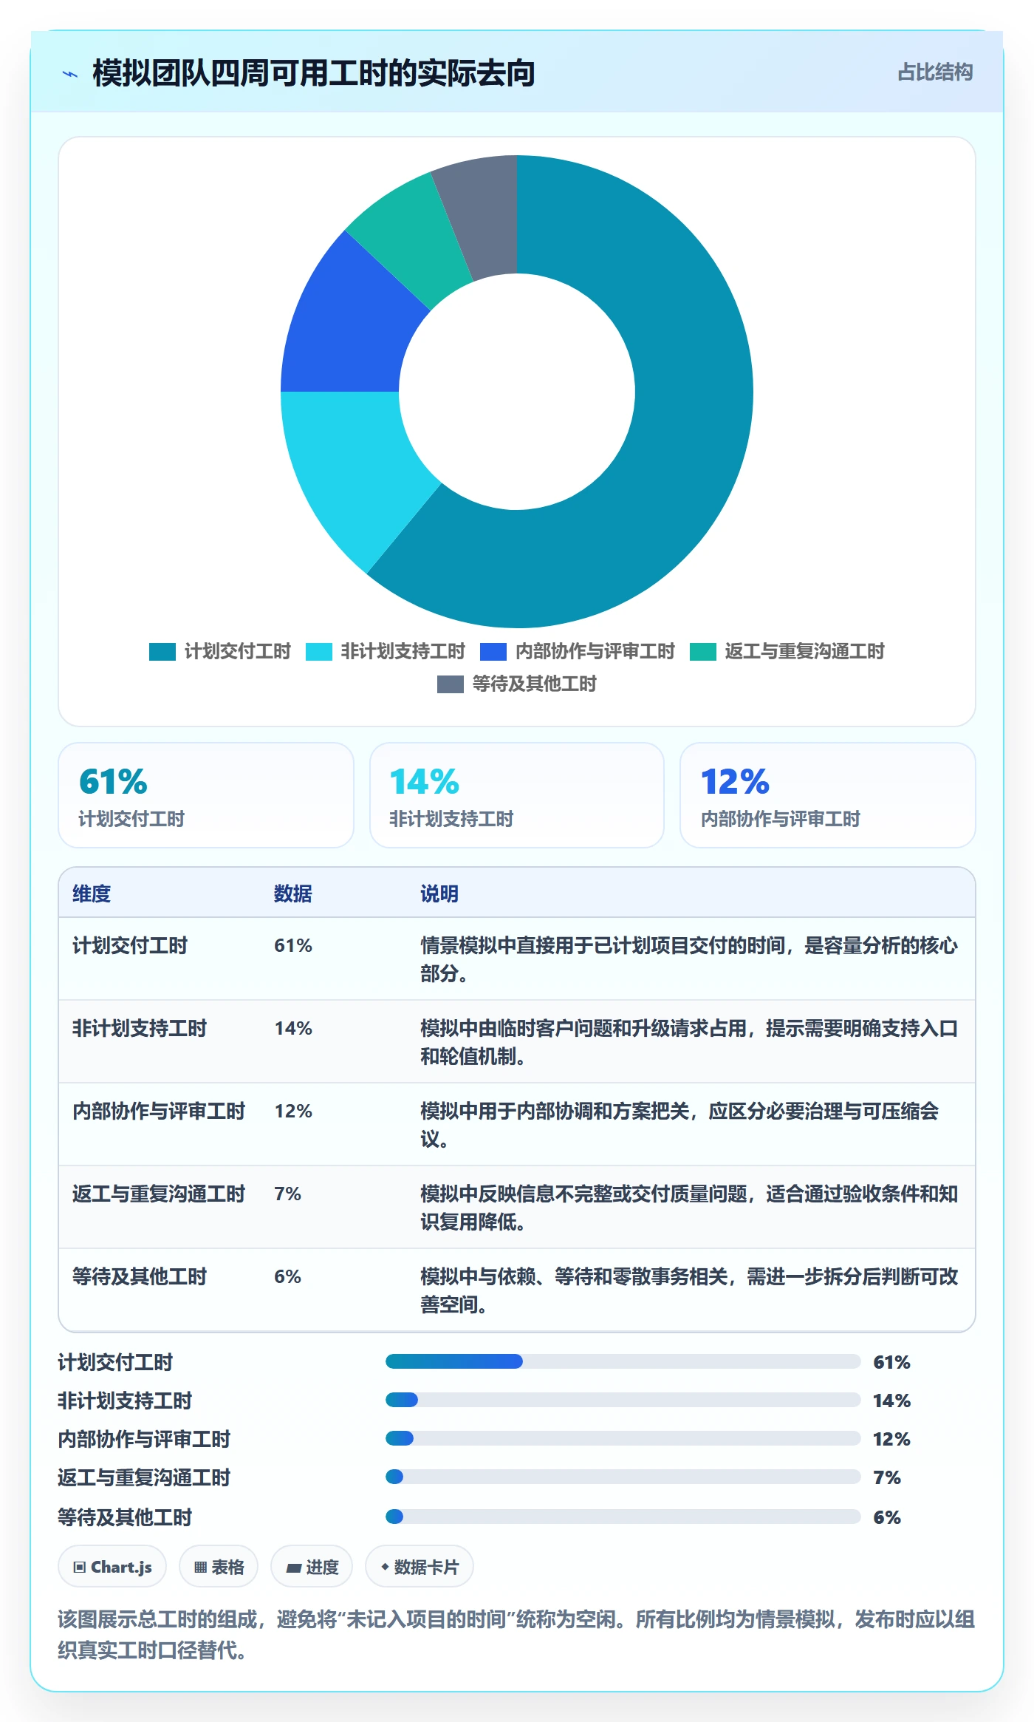1034x1722 pixels.
Task: Click the 内部协作与评审工时 12% progress bar
Action: tap(623, 1438)
